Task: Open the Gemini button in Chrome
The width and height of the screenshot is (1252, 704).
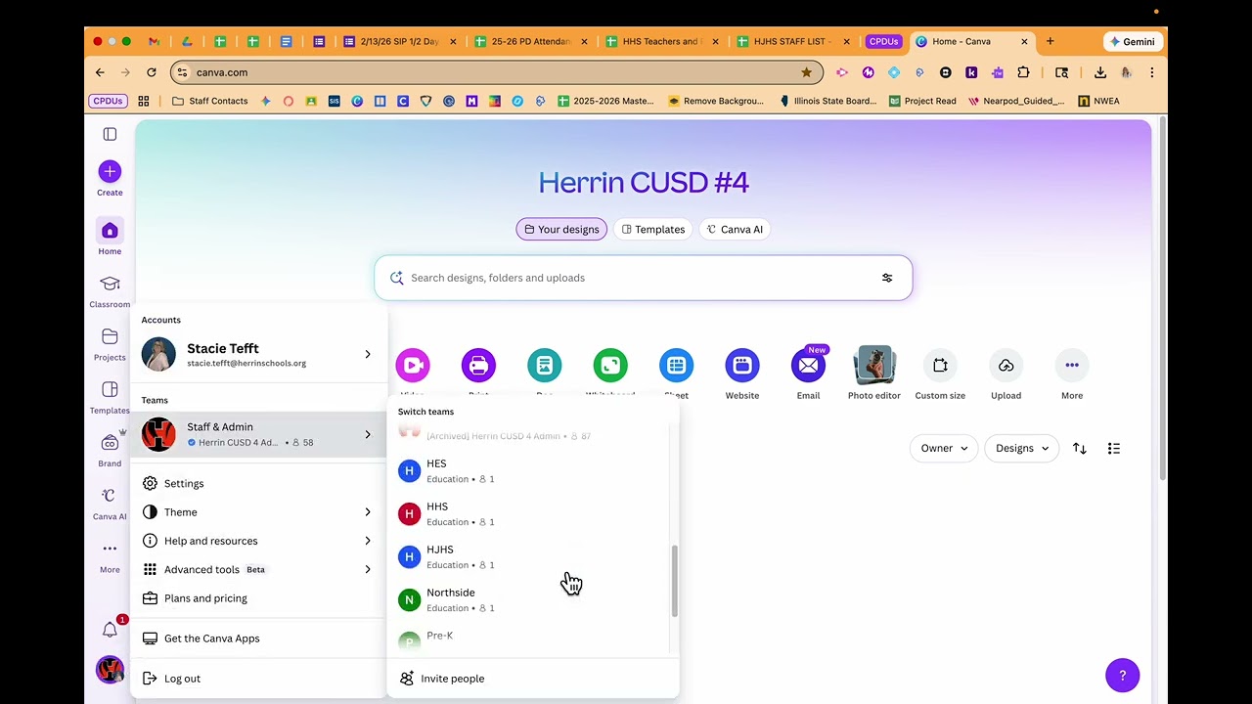Action: pyautogui.click(x=1133, y=42)
